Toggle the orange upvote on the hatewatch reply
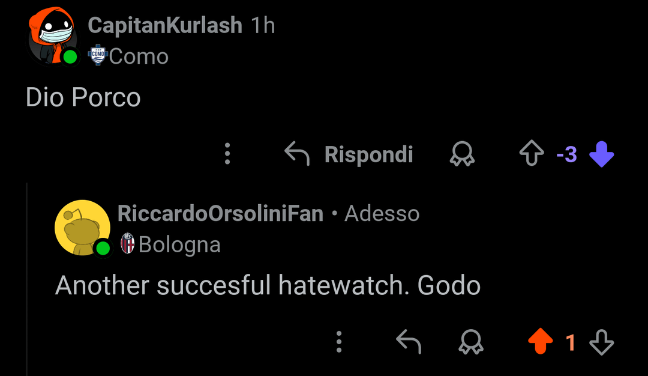 (x=540, y=342)
